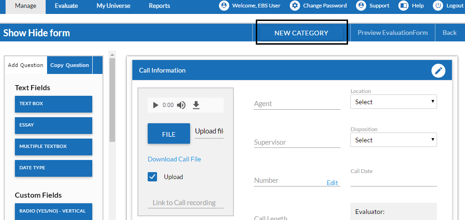Click the scrollbar up arrow

pyautogui.click(x=112, y=54)
